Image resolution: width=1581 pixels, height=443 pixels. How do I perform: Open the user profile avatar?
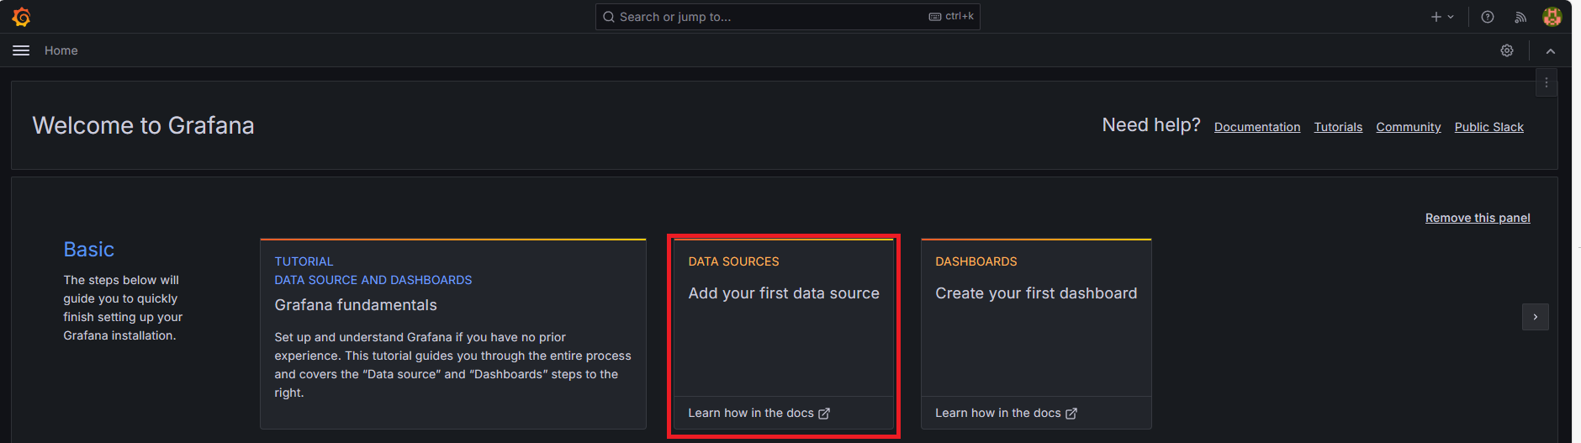pos(1552,17)
